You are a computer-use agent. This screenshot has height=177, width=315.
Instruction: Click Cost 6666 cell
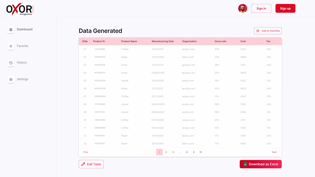(243, 57)
